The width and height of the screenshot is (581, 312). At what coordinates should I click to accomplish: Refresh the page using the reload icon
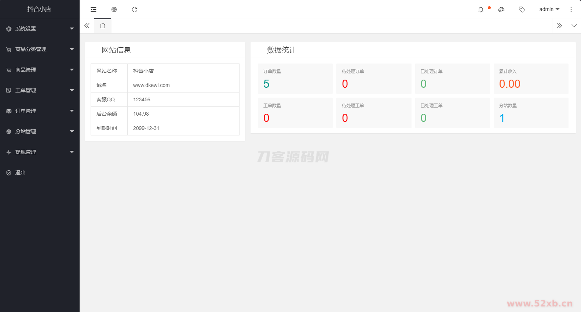tap(135, 10)
